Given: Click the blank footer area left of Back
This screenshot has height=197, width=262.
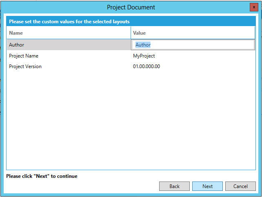Looking at the screenshot, I should (x=82, y=186).
